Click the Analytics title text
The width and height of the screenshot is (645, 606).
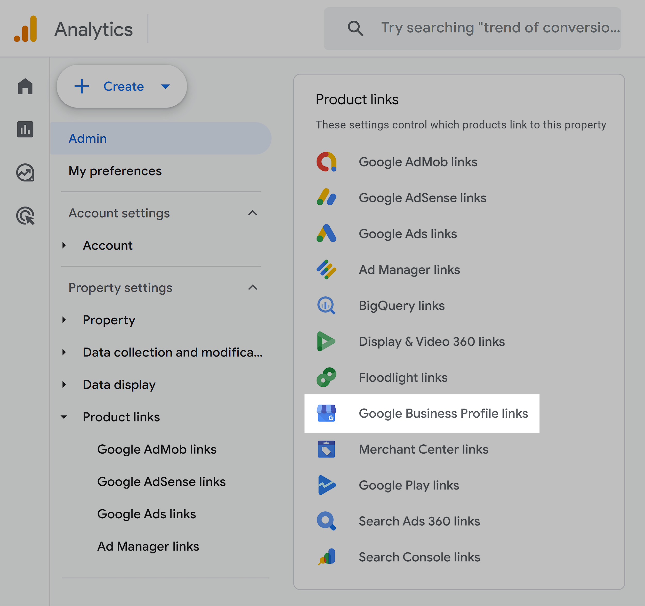click(x=93, y=29)
